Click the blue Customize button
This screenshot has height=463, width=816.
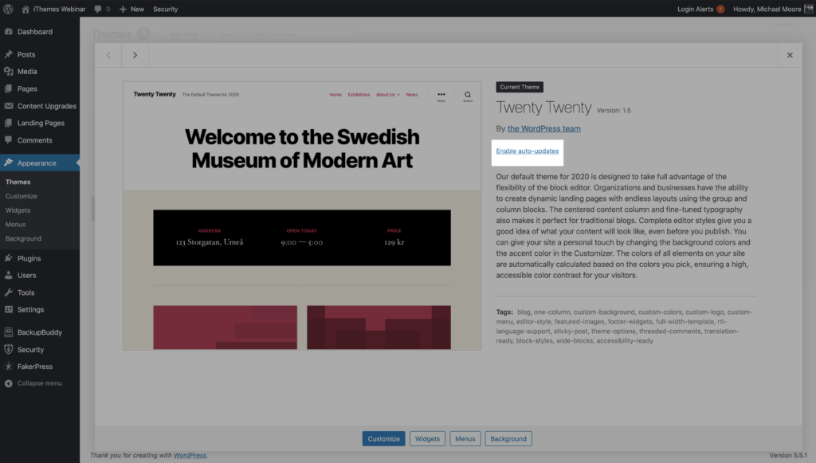tap(383, 438)
